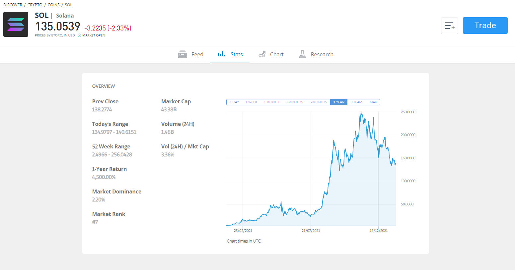The height and width of the screenshot is (270, 515).
Task: Click the OVERVIEW heading
Action: (104, 86)
